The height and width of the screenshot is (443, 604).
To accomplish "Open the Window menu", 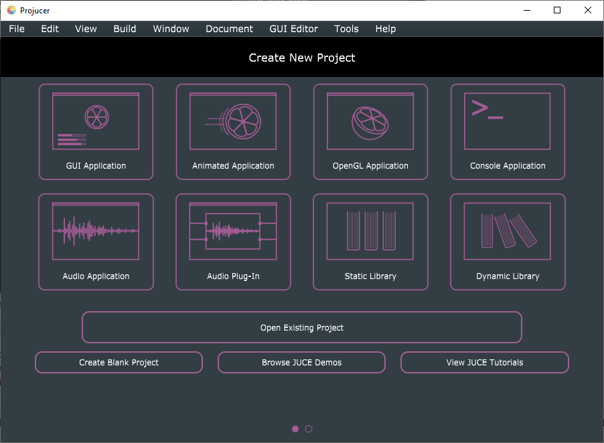I will tap(171, 29).
